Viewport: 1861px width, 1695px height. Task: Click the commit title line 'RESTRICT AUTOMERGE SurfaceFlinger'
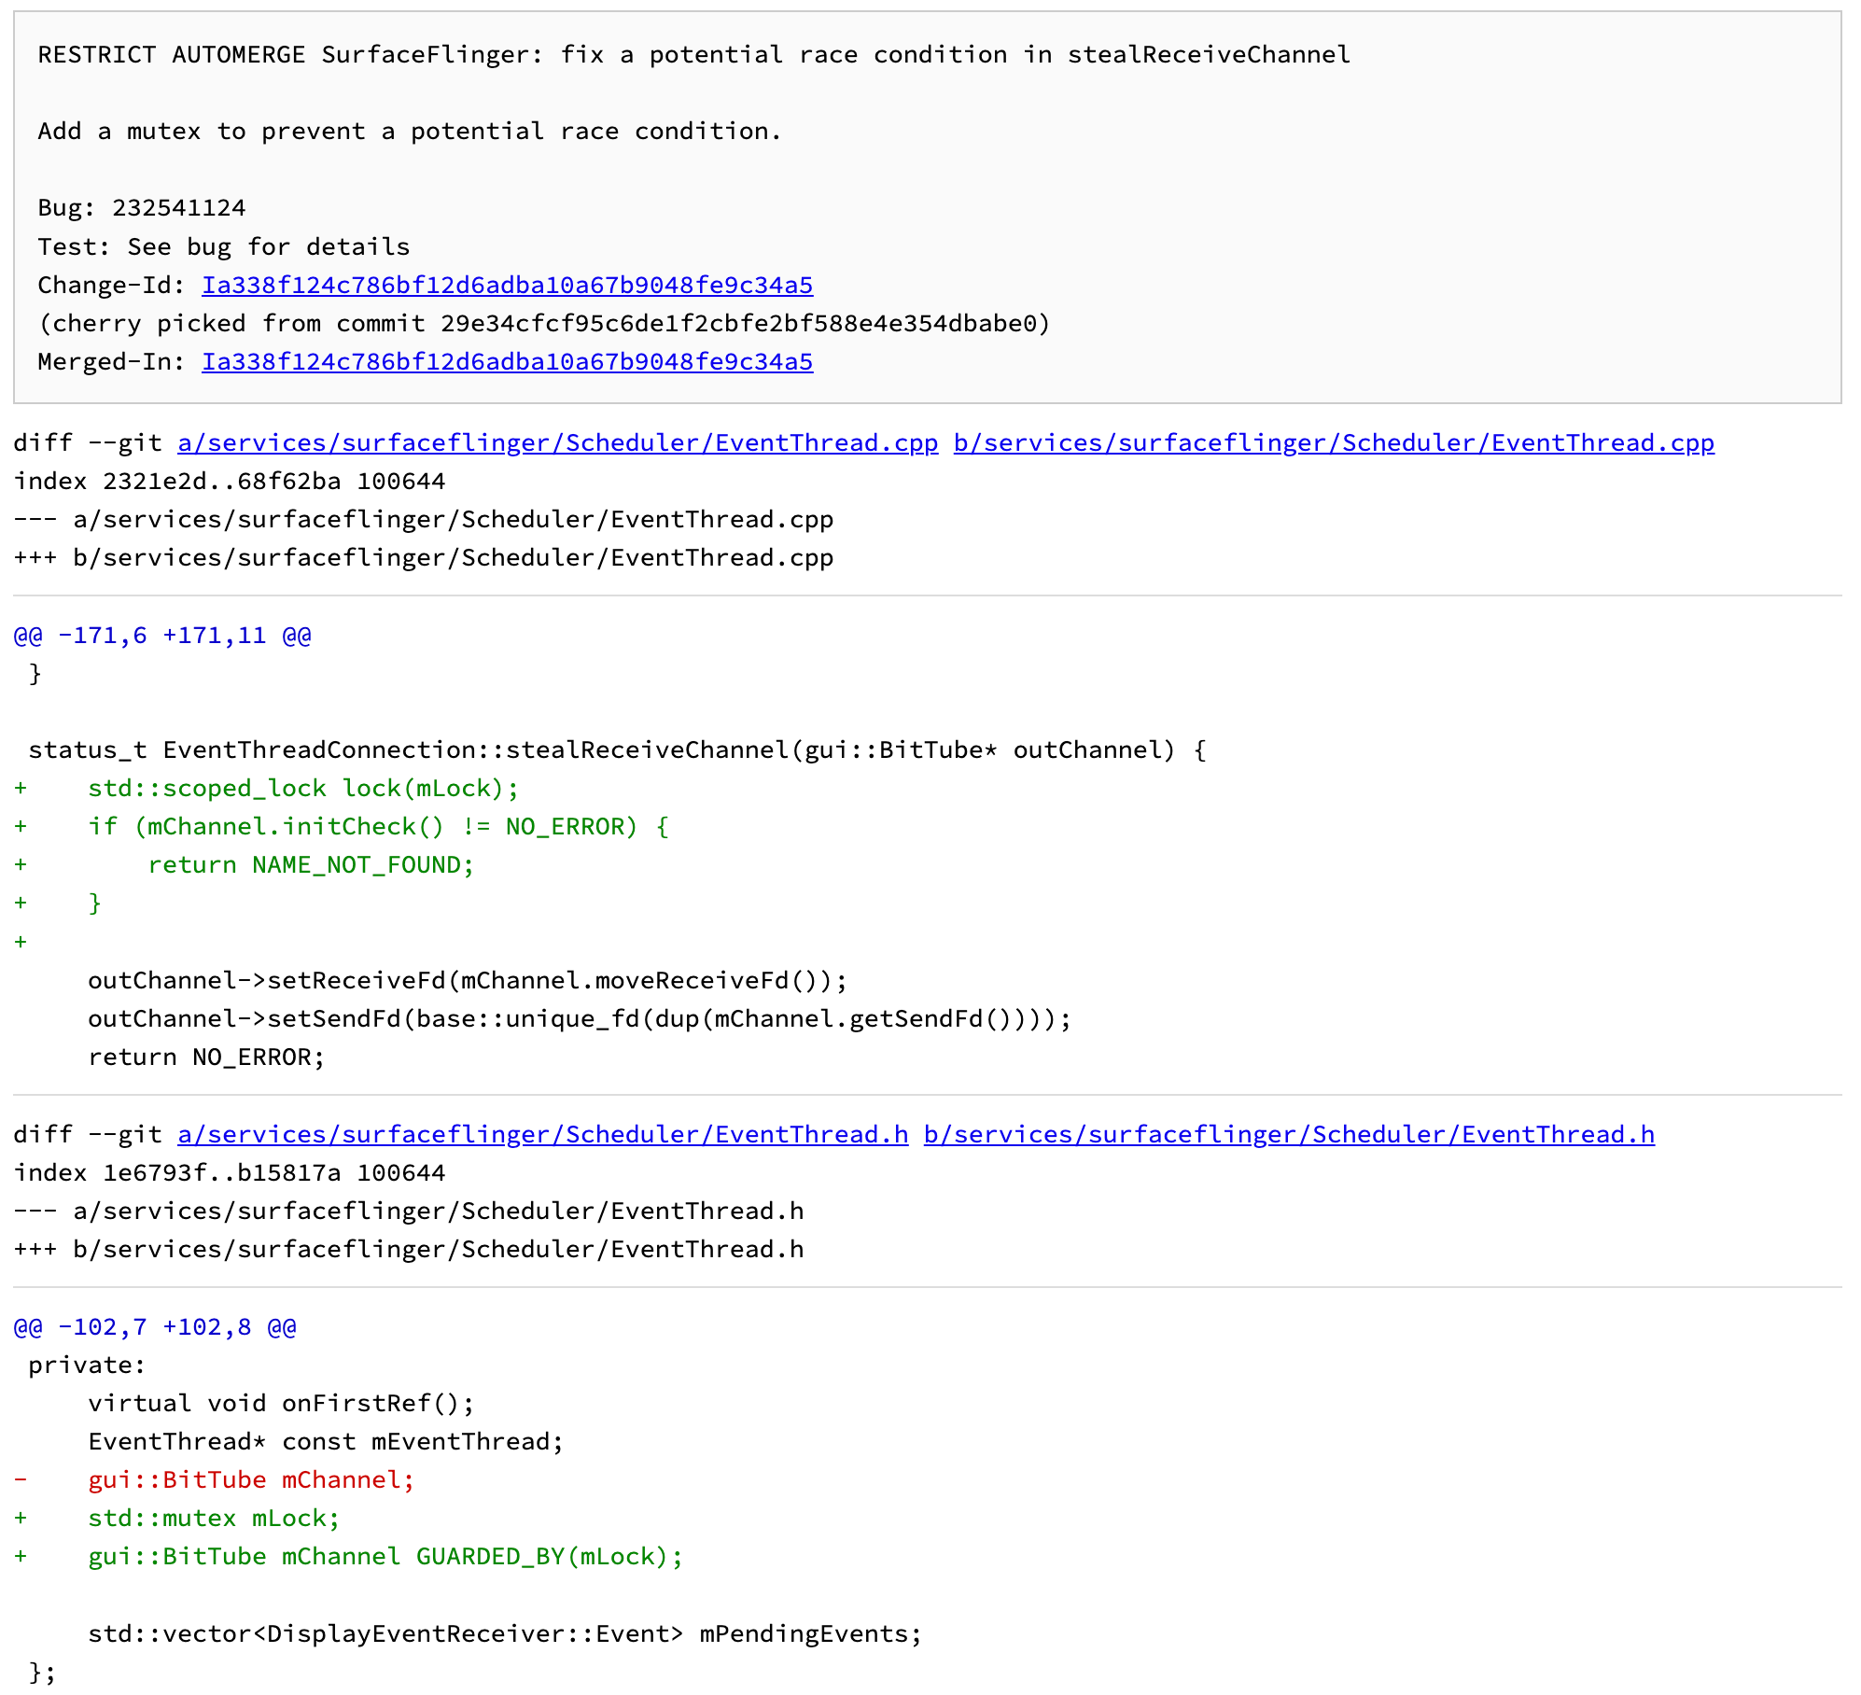pyautogui.click(x=693, y=54)
